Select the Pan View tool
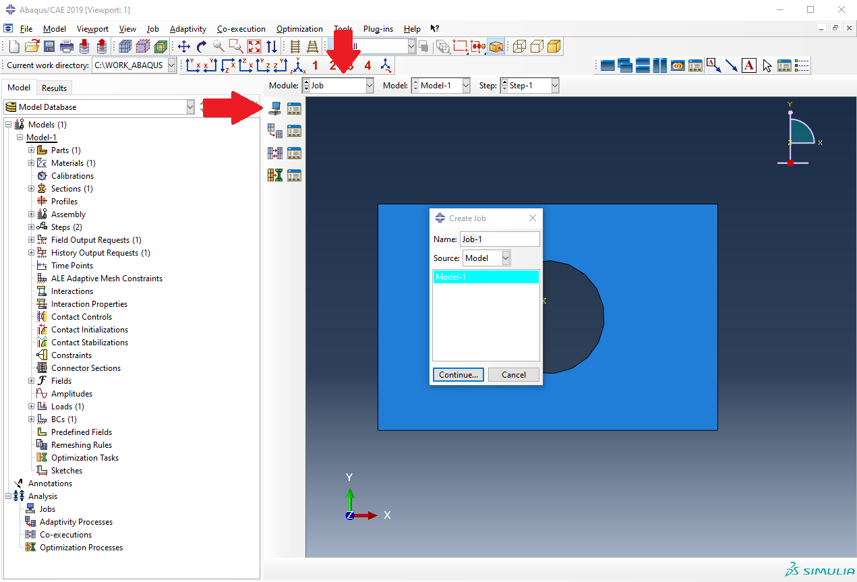857x582 pixels. 183,47
